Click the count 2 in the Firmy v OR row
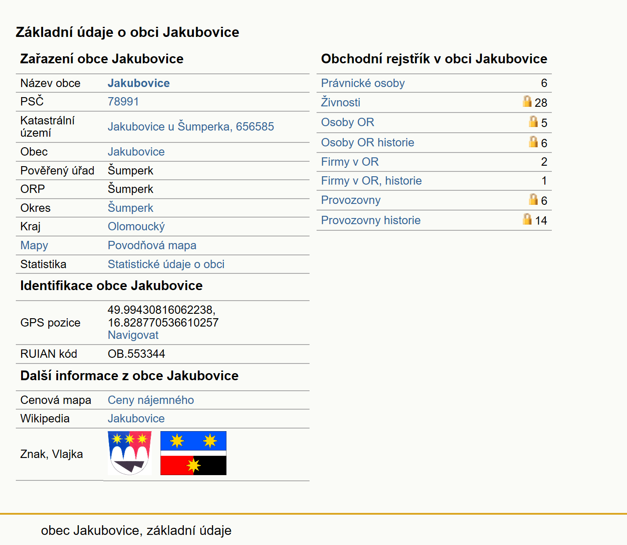Screen dimensions: 627x545 (x=544, y=162)
